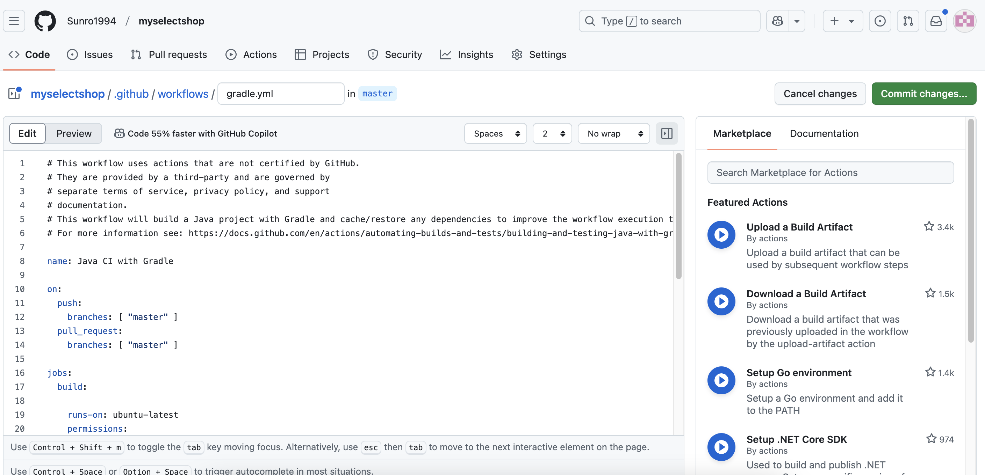This screenshot has width=985, height=475.
Task: Click the Commit changes button
Action: pos(923,94)
